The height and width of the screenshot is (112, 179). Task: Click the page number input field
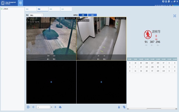pos(43,107)
